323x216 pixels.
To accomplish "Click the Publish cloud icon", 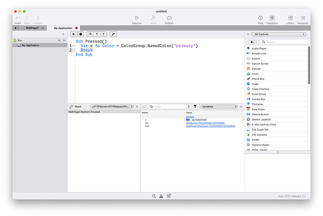I will [x=169, y=18].
